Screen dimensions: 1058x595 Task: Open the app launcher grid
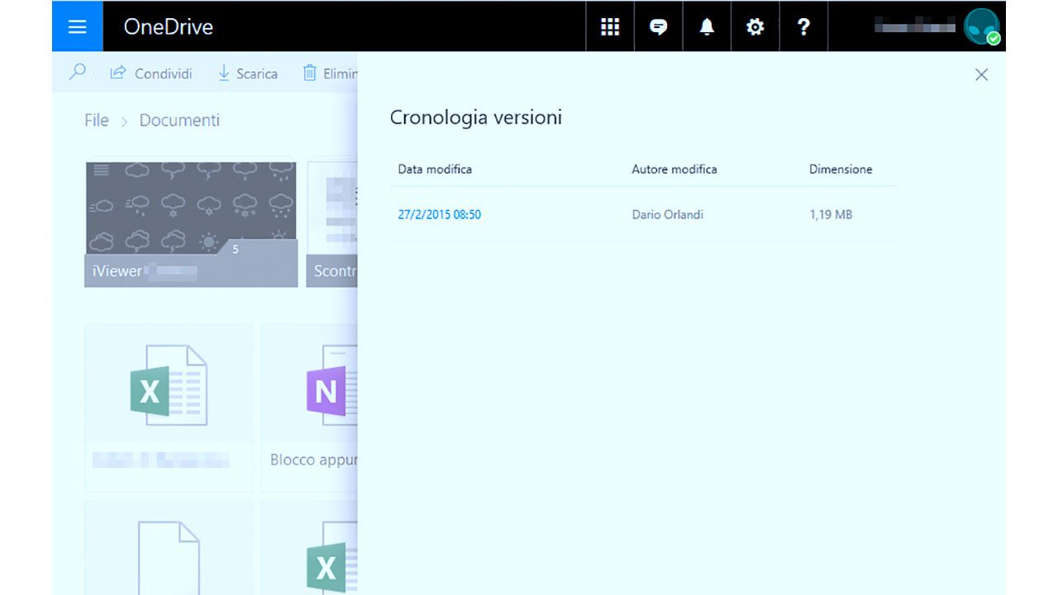tap(609, 26)
